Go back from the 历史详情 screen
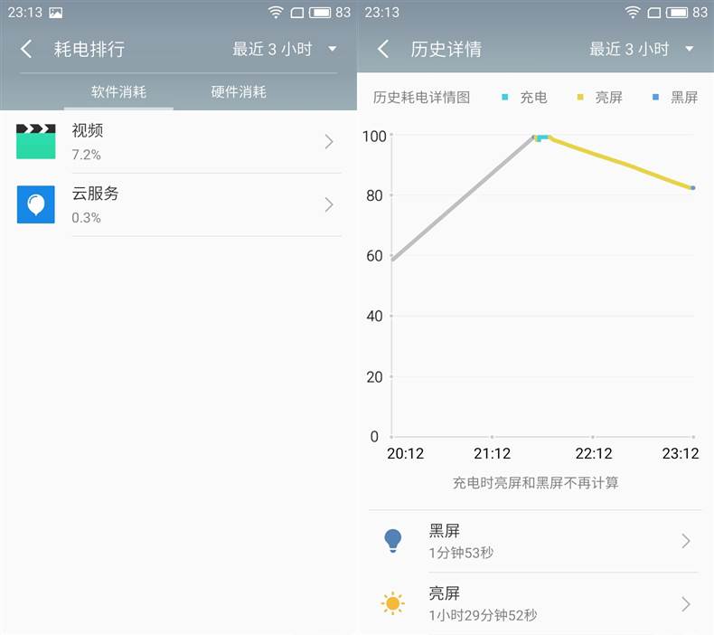 click(383, 49)
